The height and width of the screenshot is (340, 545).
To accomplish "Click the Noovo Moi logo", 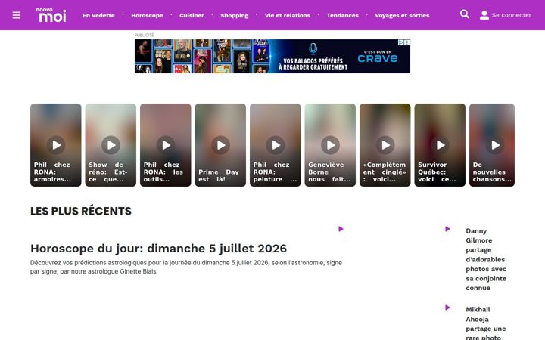I will point(51,15).
